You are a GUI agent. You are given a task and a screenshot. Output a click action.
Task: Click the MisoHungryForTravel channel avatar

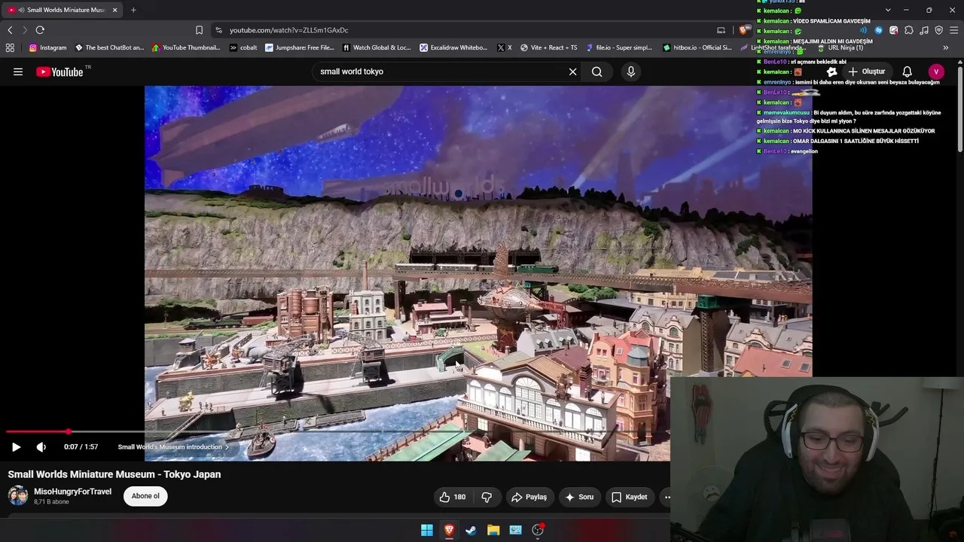18,495
